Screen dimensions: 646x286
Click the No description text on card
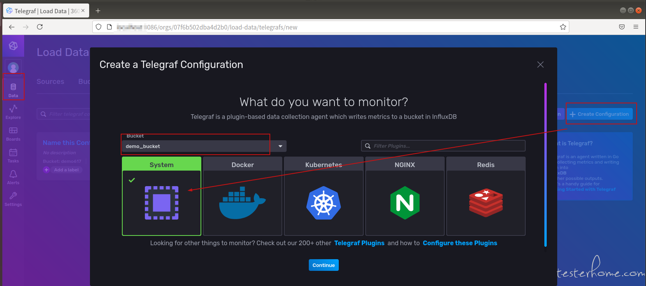(59, 153)
